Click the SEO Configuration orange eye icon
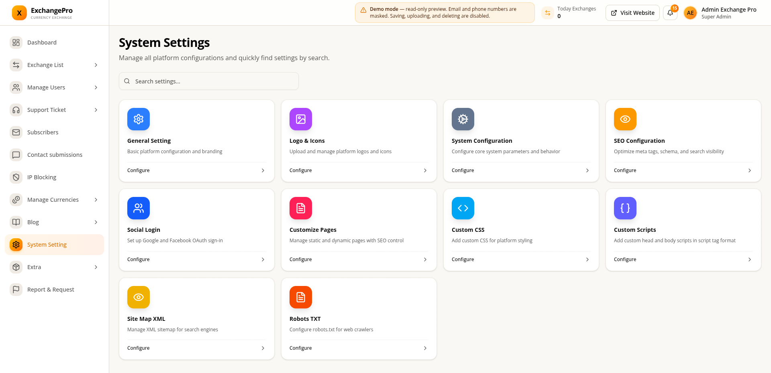Image resolution: width=771 pixels, height=373 pixels. 625,119
